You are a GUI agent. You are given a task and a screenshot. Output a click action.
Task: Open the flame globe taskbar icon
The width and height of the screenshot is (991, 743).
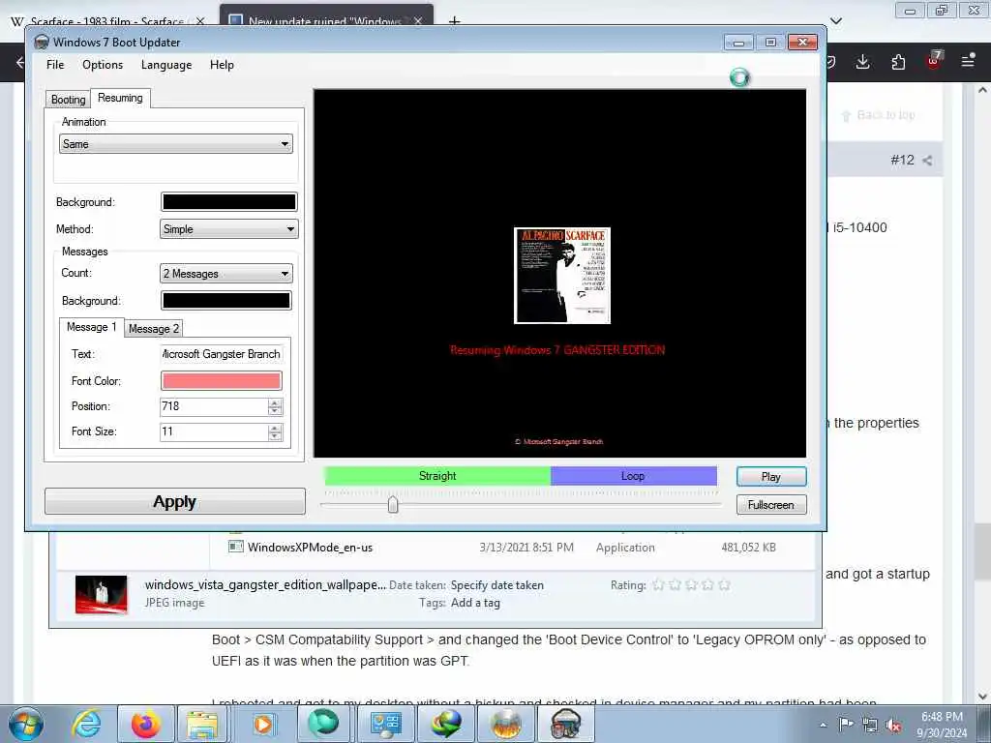click(506, 724)
